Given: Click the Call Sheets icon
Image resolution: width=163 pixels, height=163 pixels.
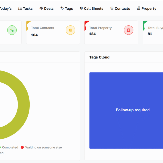Looking at the screenshot, I should coord(81,8).
